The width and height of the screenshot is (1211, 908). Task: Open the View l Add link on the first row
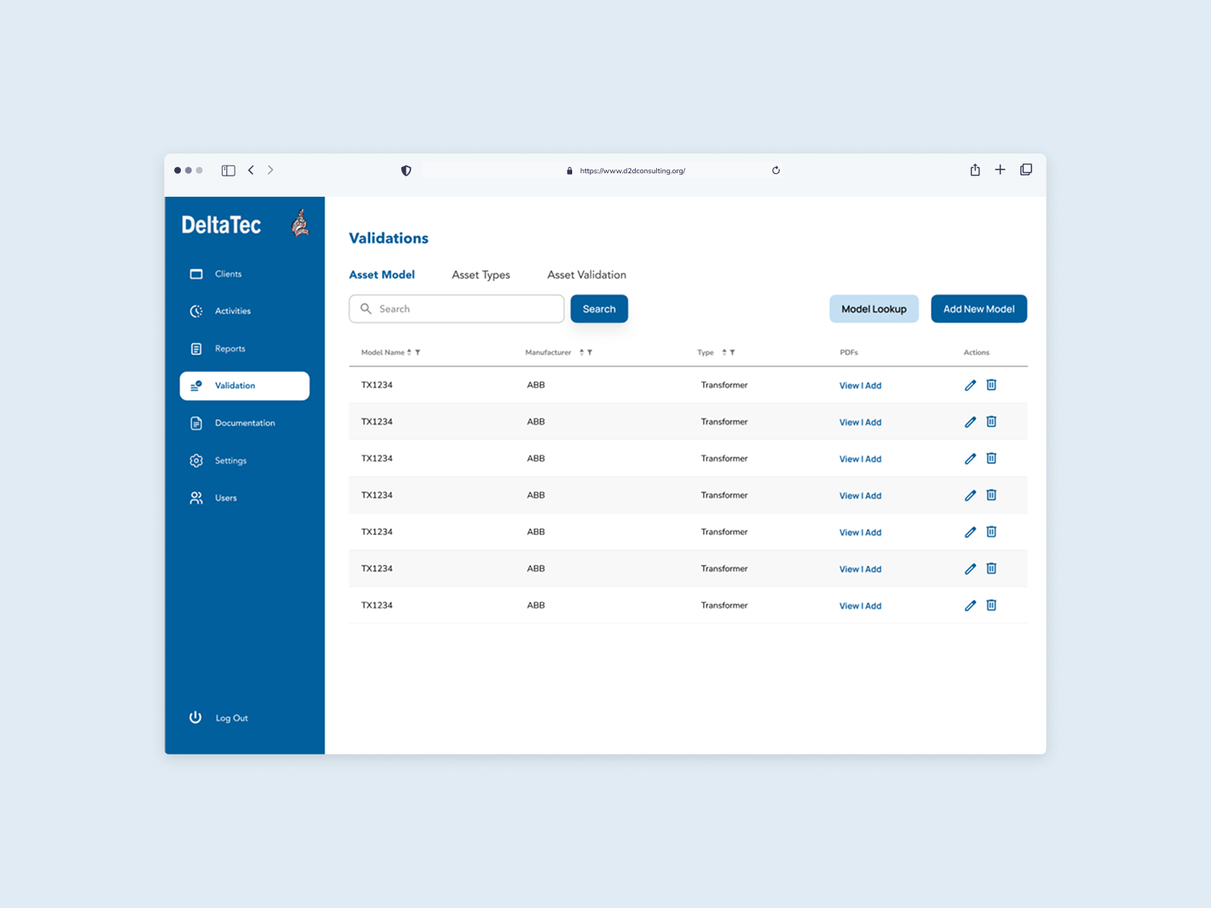(860, 385)
